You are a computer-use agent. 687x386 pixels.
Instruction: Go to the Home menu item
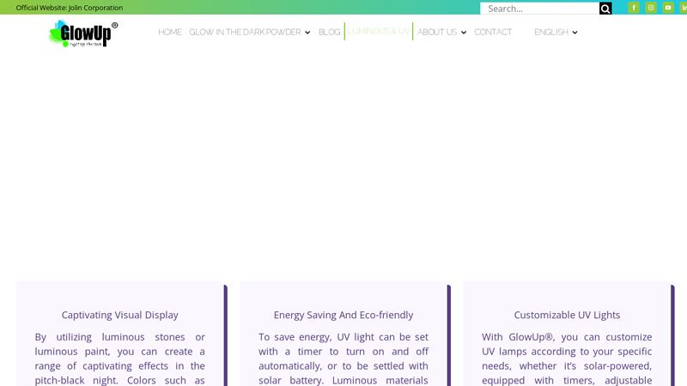(170, 32)
